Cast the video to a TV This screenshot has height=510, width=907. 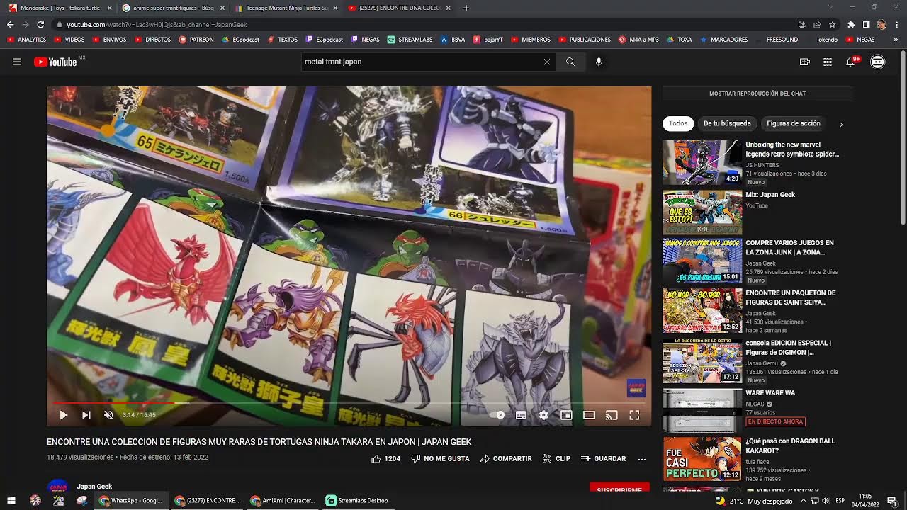pos(612,415)
